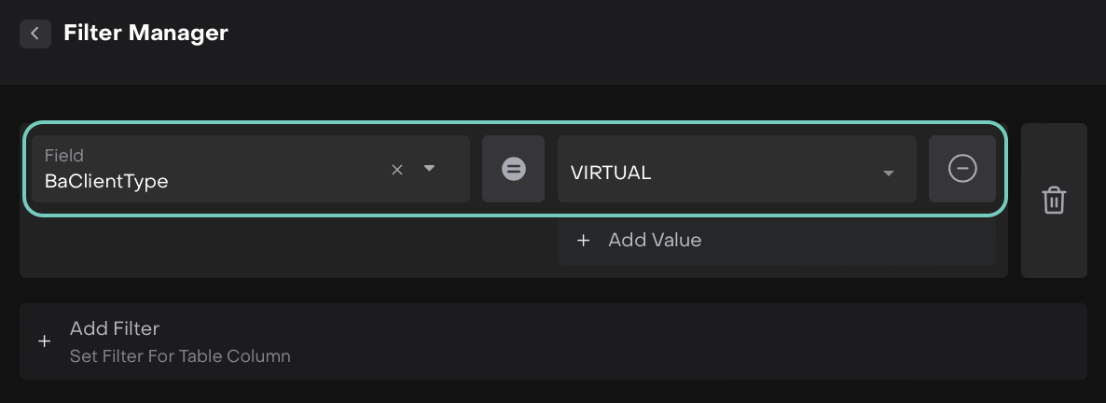Clear the BaClientType field with the X
The image size is (1106, 403).
(x=397, y=169)
